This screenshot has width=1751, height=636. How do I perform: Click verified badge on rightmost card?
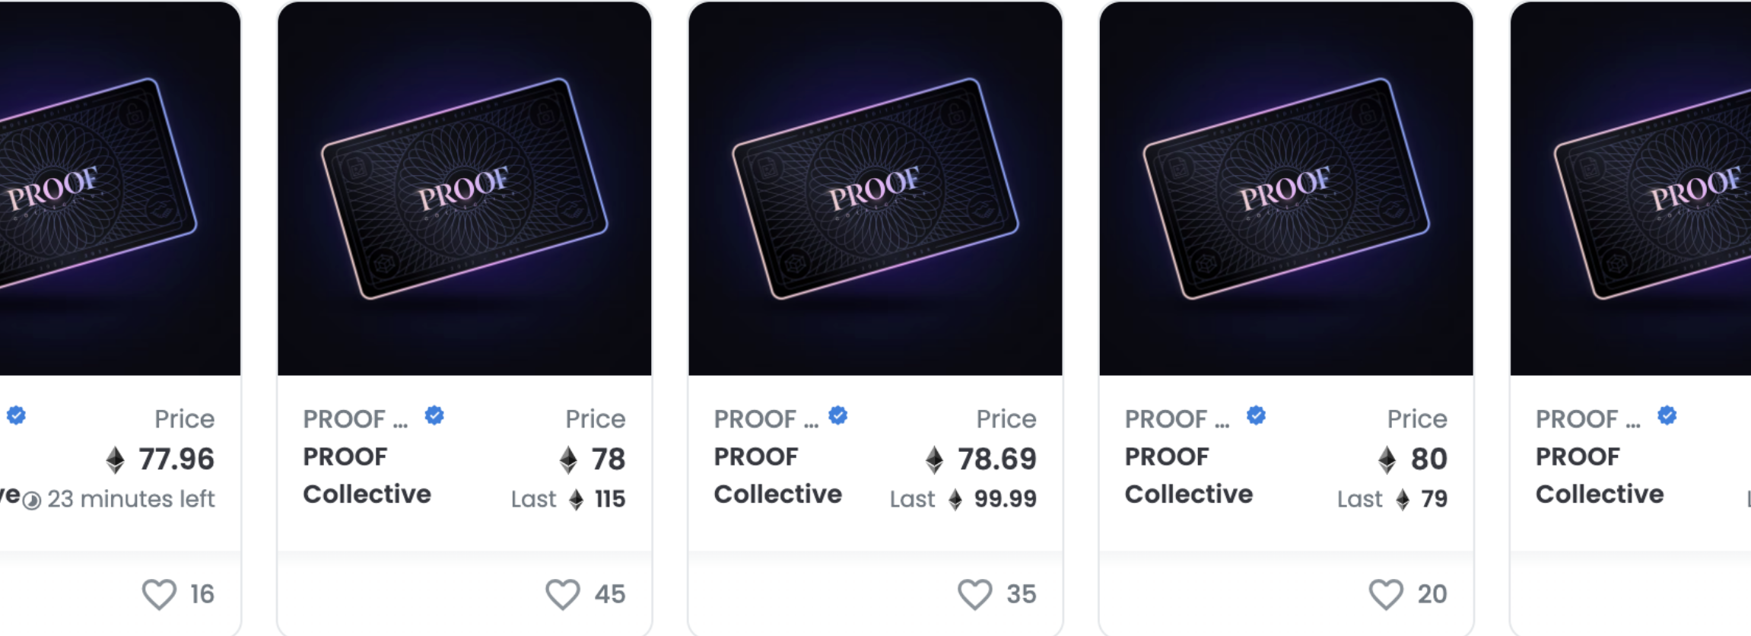(x=1667, y=415)
